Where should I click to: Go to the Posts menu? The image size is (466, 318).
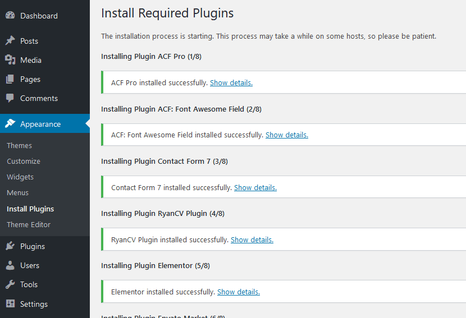[29, 41]
